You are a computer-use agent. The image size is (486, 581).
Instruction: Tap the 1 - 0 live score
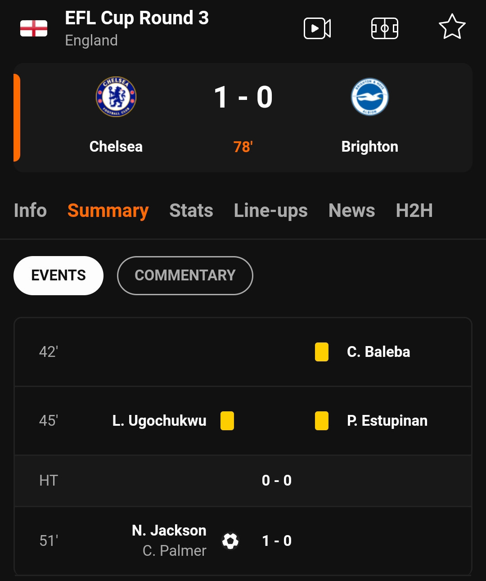[243, 97]
